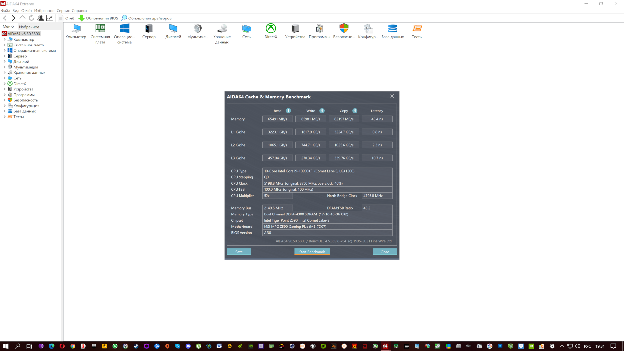Open Steam from the taskbar
The image size is (624, 351).
tap(136, 346)
